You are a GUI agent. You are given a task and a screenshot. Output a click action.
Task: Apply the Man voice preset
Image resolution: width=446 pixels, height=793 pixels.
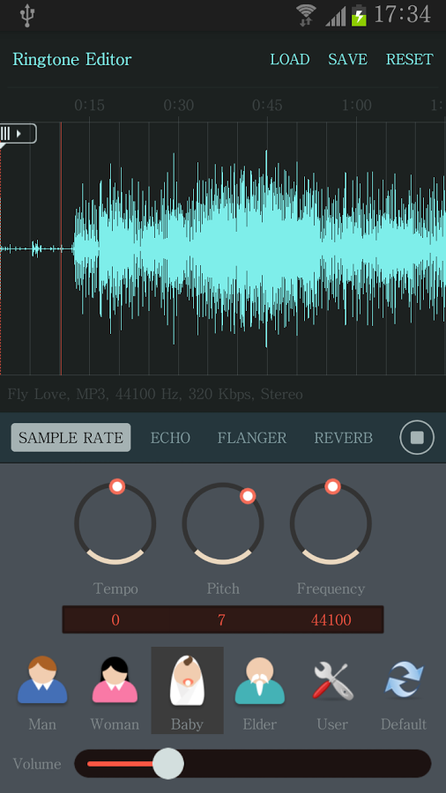[42, 691]
